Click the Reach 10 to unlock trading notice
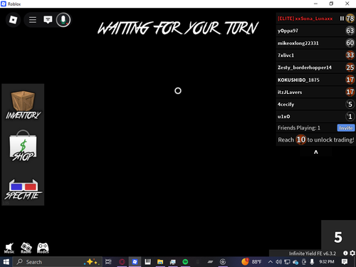This screenshot has height=267, width=356. [x=315, y=140]
